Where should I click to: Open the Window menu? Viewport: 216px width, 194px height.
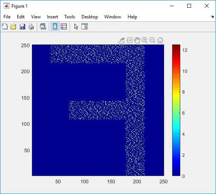pyautogui.click(x=113, y=17)
